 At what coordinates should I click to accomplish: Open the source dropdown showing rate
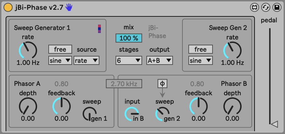coord(86,60)
